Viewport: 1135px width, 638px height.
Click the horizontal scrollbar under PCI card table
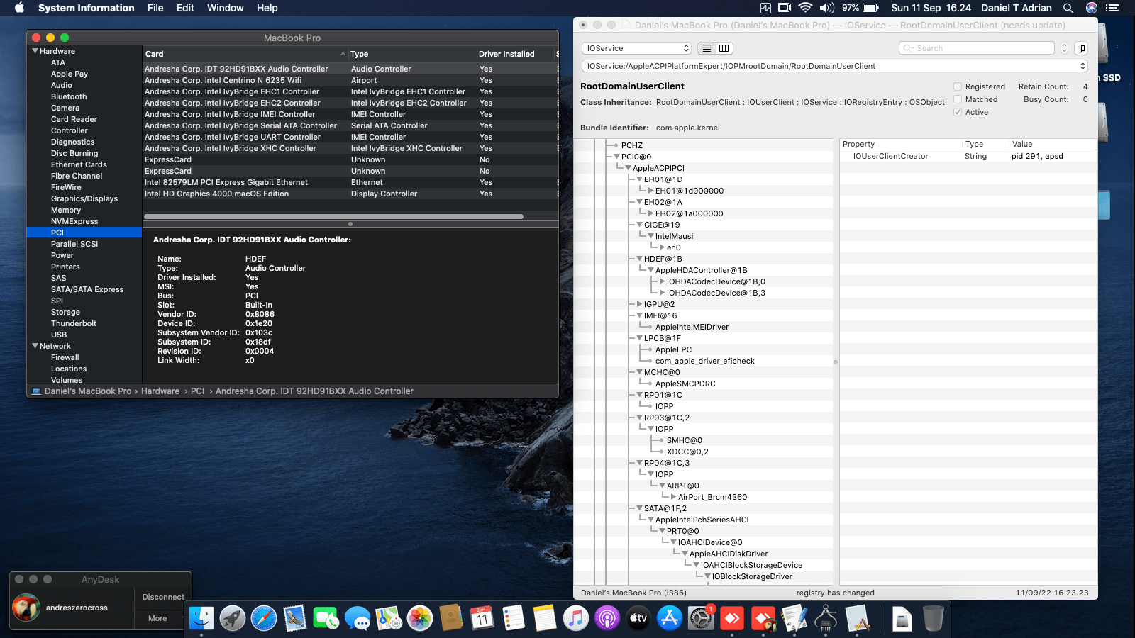tap(333, 216)
